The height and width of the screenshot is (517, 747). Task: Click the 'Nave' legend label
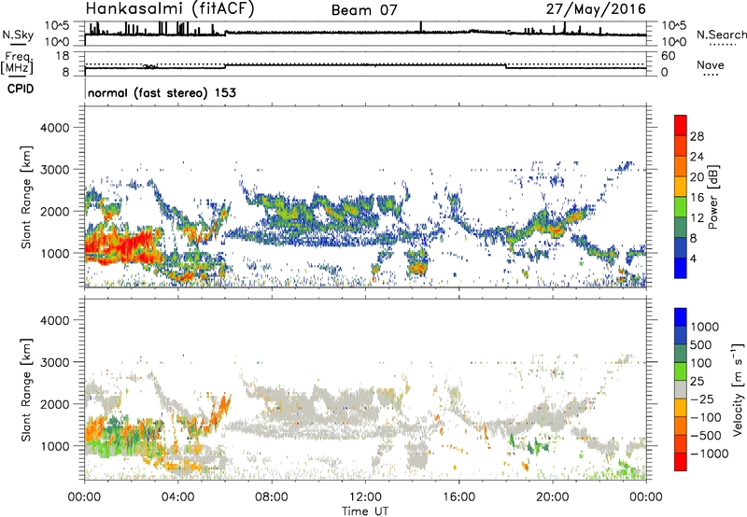tap(710, 64)
